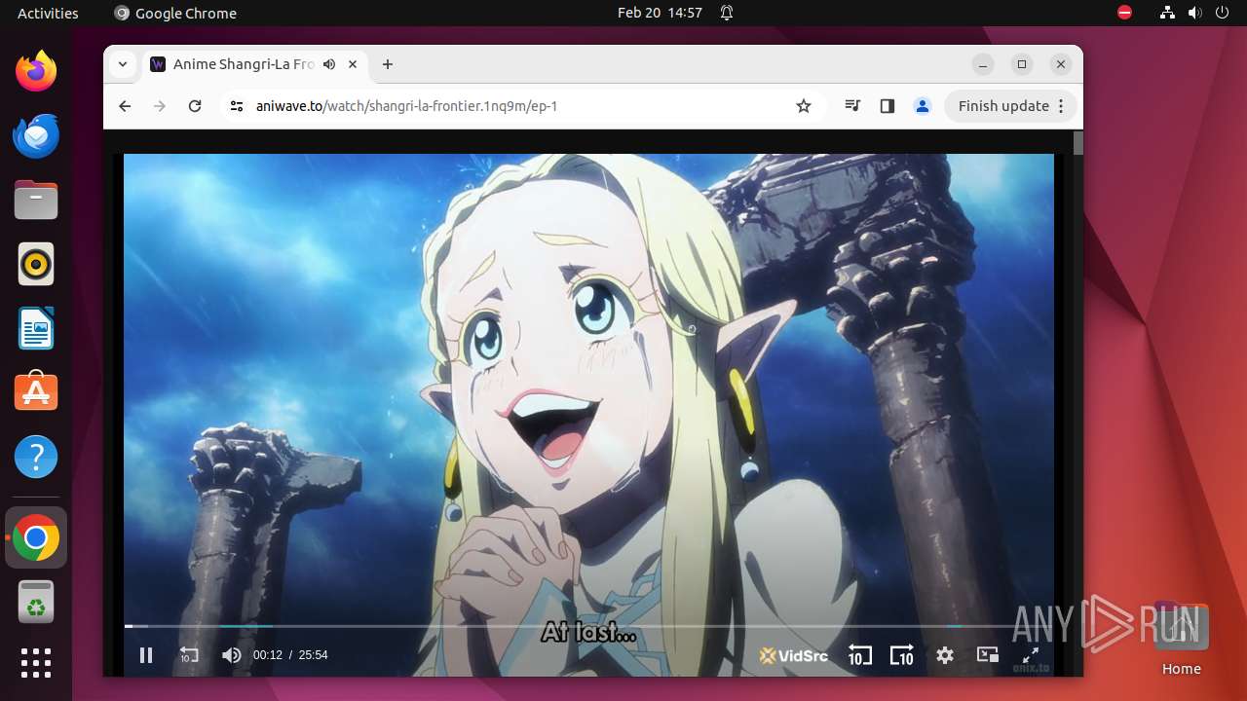Mute the video player volume
Screen dimensions: 1247x701
tap(231, 655)
